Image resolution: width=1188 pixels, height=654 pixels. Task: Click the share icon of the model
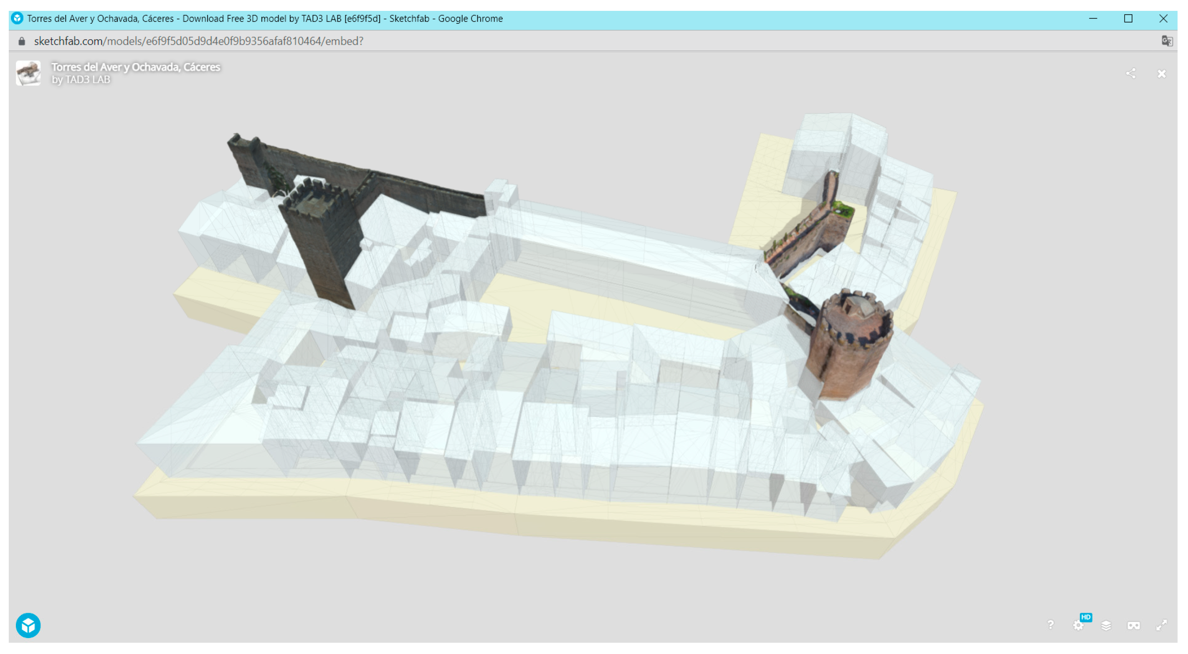pos(1130,73)
